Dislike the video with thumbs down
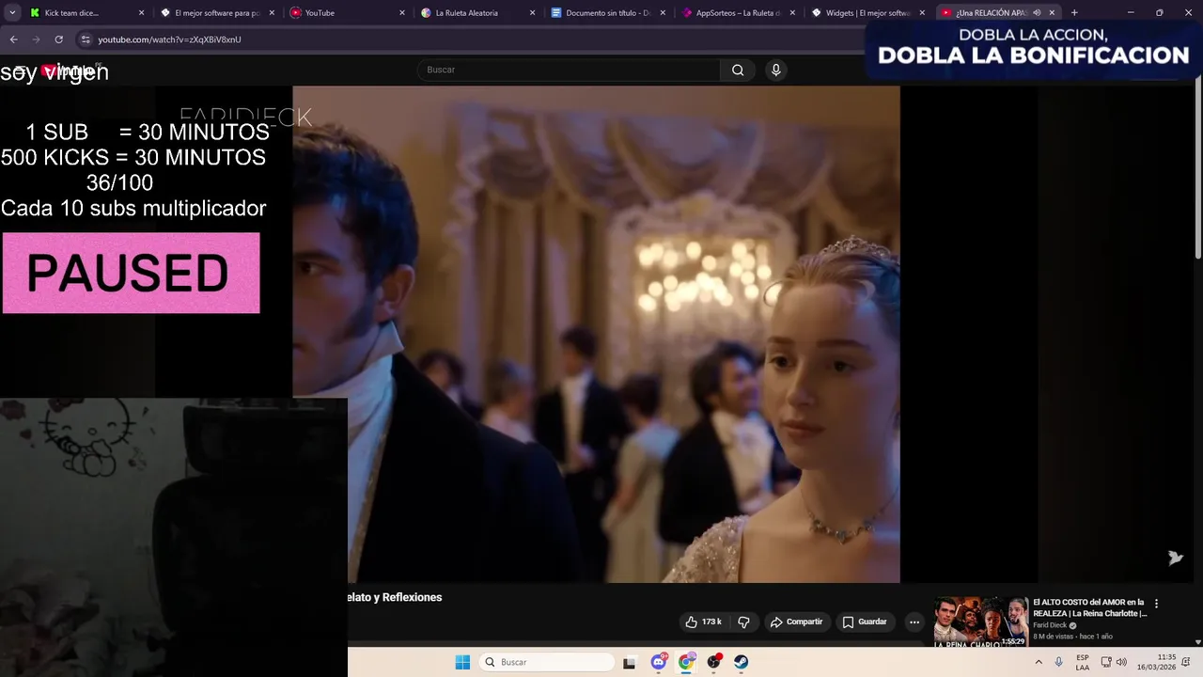This screenshot has width=1203, height=677. click(x=743, y=622)
